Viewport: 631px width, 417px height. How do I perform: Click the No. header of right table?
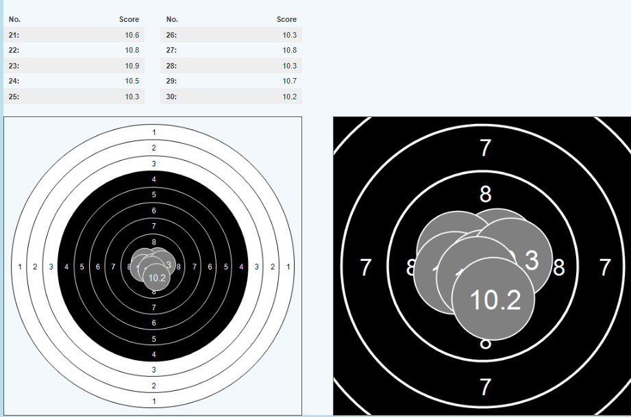tap(172, 20)
